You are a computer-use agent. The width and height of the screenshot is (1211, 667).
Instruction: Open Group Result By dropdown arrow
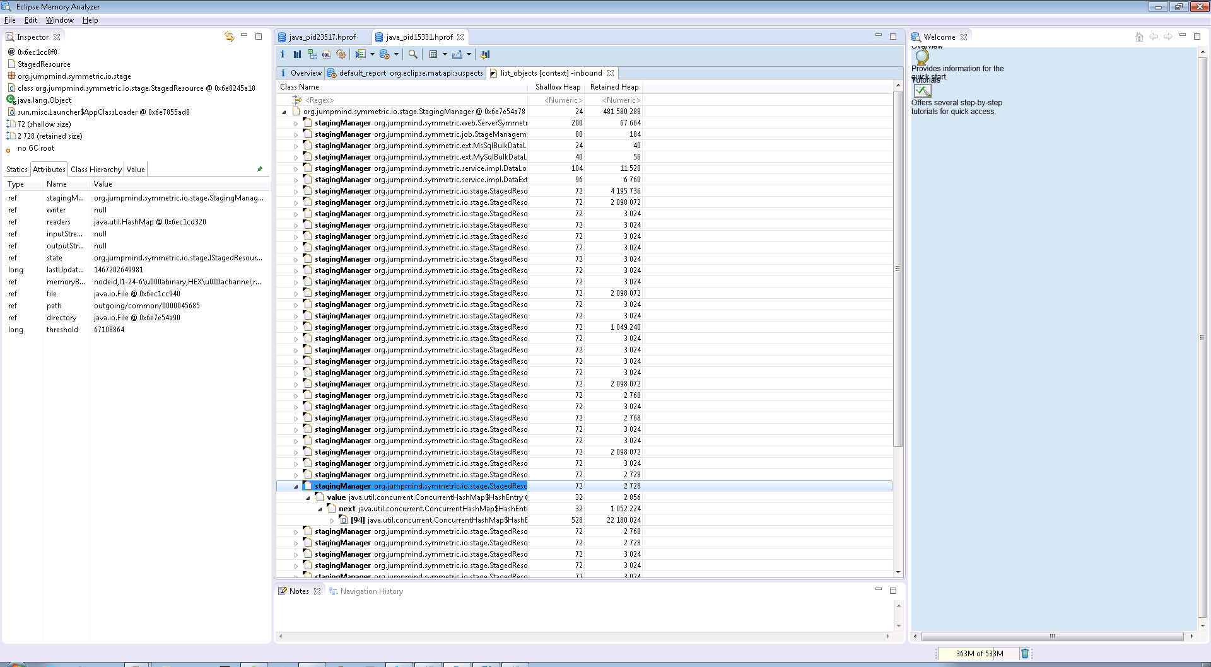pyautogui.click(x=445, y=54)
